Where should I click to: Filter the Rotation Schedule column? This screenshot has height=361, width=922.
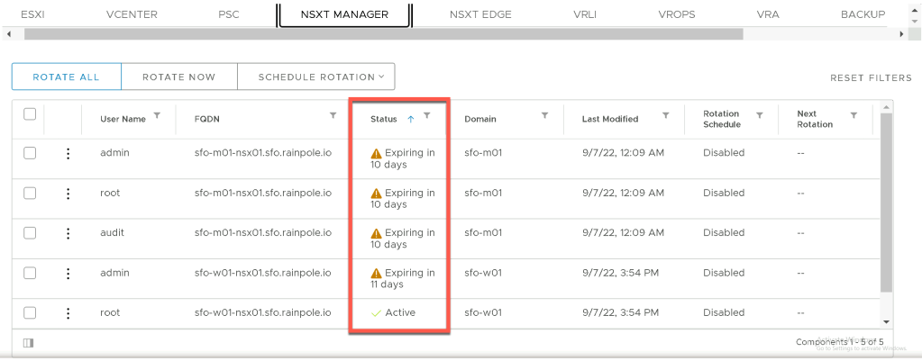pyautogui.click(x=760, y=116)
